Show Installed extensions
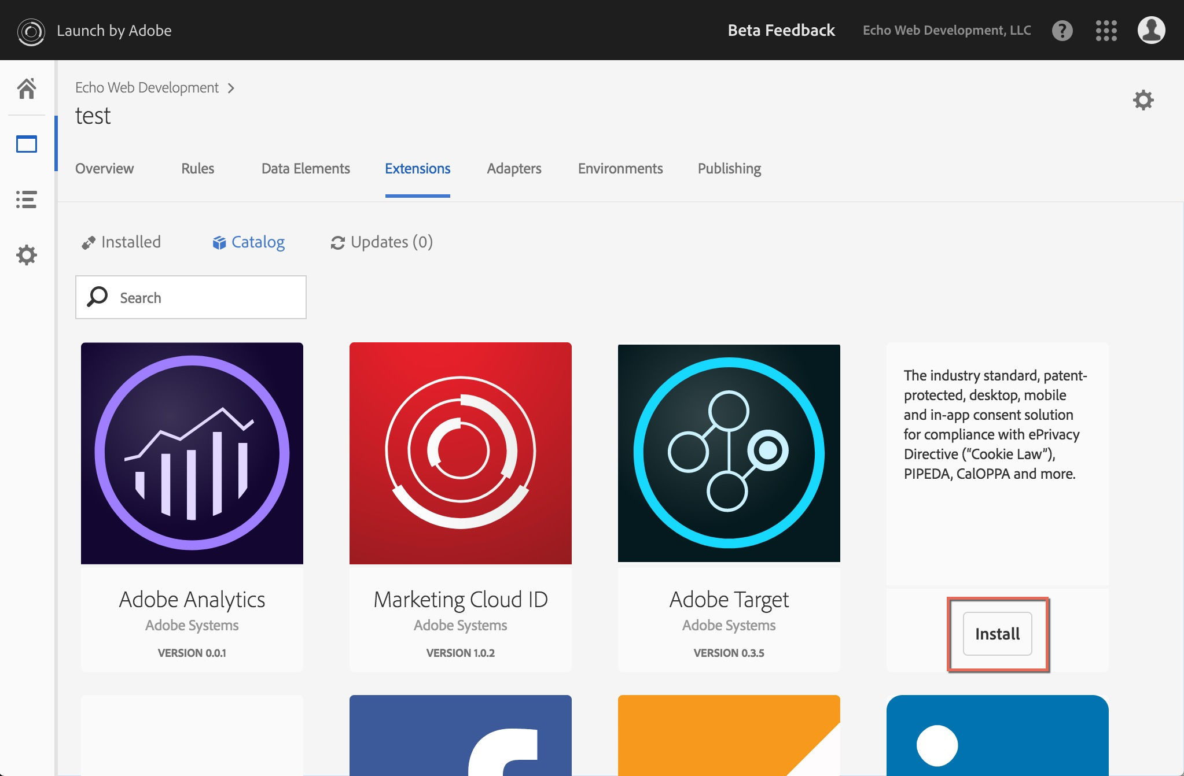 coord(122,242)
